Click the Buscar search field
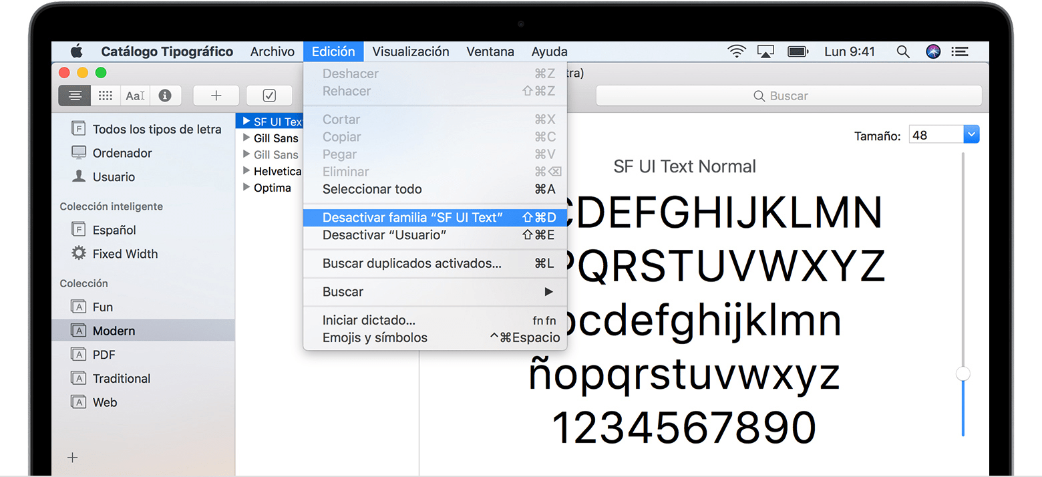Image resolution: width=1042 pixels, height=477 pixels. (x=788, y=96)
